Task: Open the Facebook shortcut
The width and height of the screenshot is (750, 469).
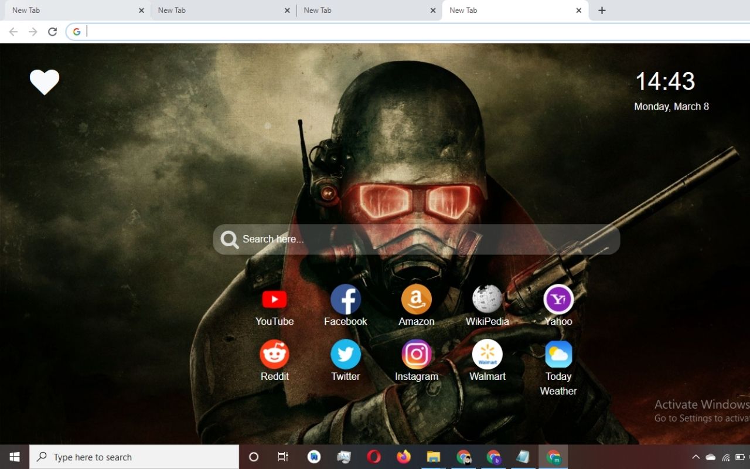Action: click(x=345, y=299)
